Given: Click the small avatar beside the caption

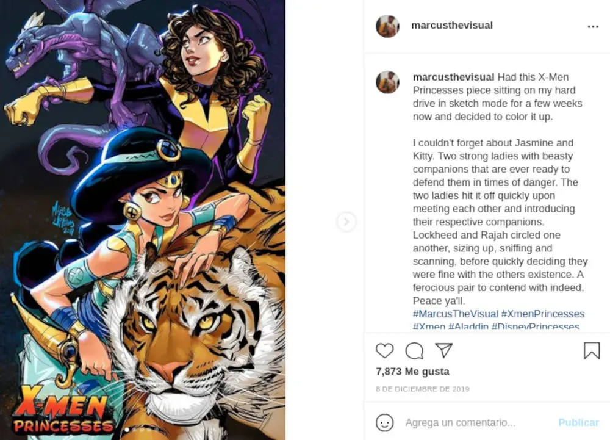Looking at the screenshot, I should point(387,82).
